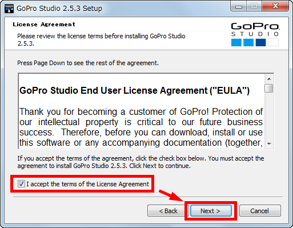The image size is (293, 228).
Task: Minimize the setup window
Action: (x=239, y=7)
